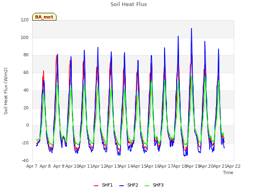Click the 100 y-axis tick label
258x193 pixels.
pos(25,37)
